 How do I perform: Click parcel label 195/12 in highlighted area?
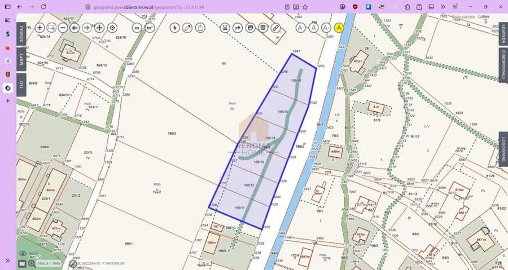[x=249, y=185]
